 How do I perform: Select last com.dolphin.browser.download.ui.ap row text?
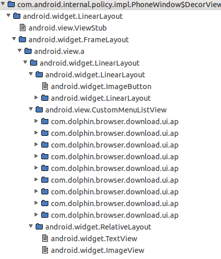pos(115,216)
